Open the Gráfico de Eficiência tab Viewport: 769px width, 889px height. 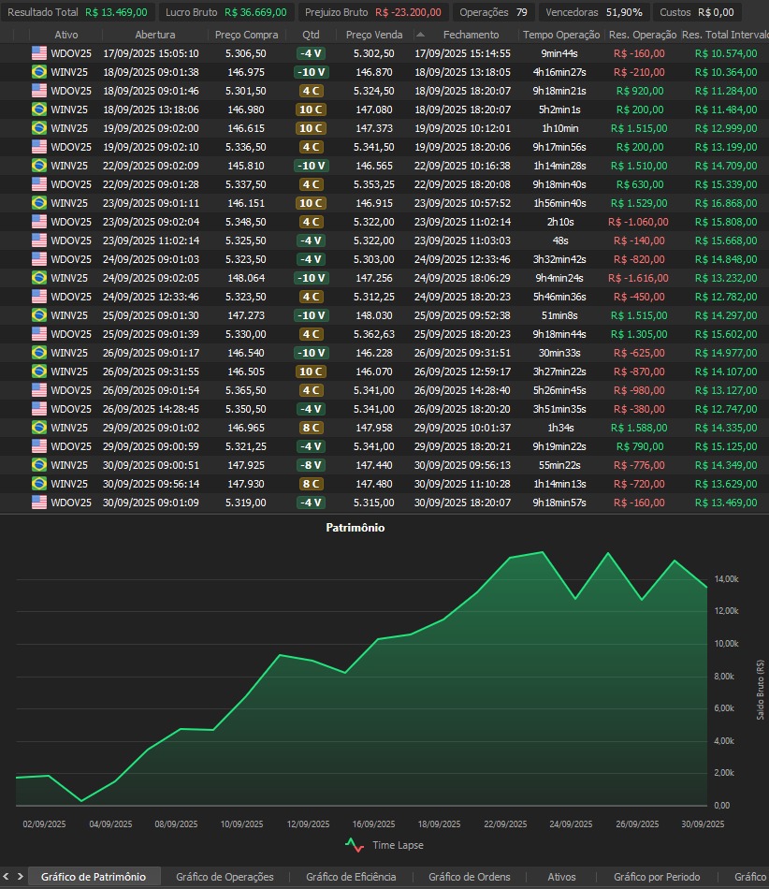click(351, 877)
